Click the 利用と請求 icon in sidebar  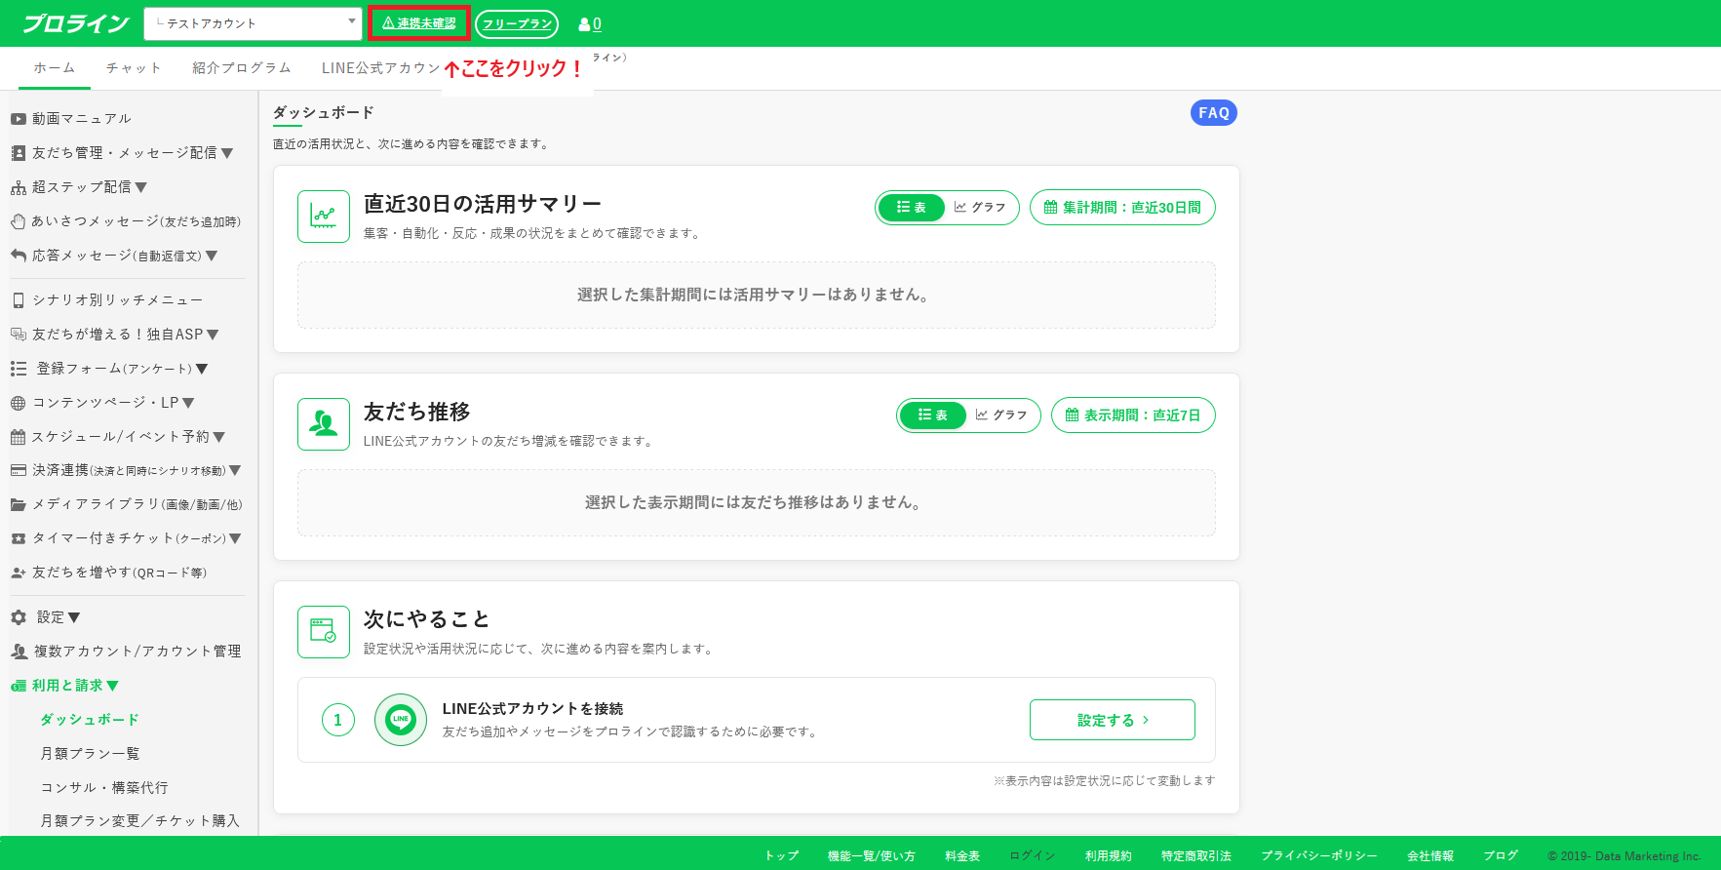click(x=18, y=686)
